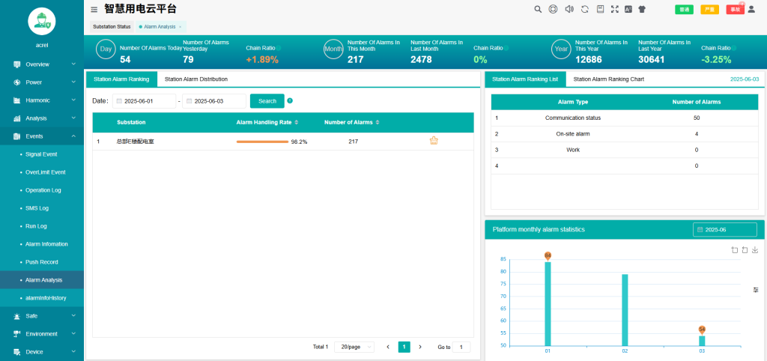Screen dimensions: 767x361
Task: Open the user profile silhouette icon
Action: [x=752, y=9]
